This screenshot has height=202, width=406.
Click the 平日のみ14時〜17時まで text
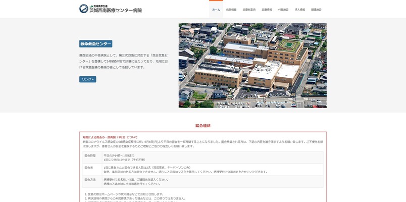tap(119, 156)
